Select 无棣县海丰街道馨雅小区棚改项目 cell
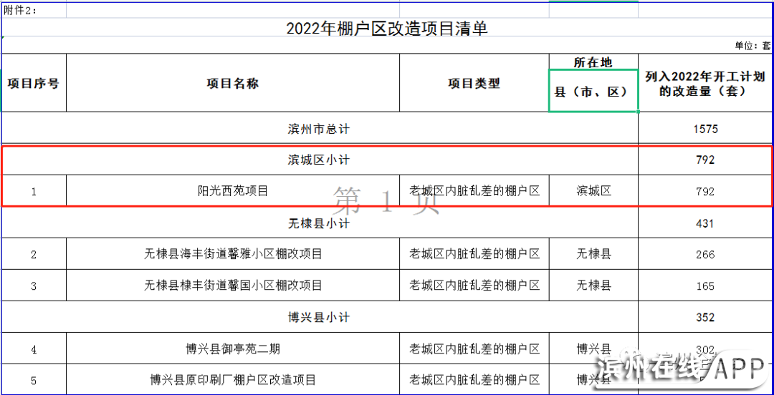This screenshot has width=774, height=395. [x=232, y=254]
